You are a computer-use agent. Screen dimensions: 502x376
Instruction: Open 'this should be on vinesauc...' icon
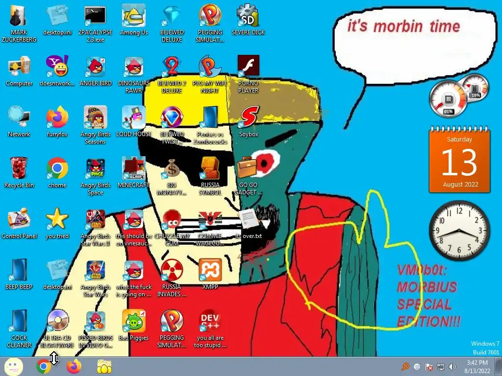point(133,220)
